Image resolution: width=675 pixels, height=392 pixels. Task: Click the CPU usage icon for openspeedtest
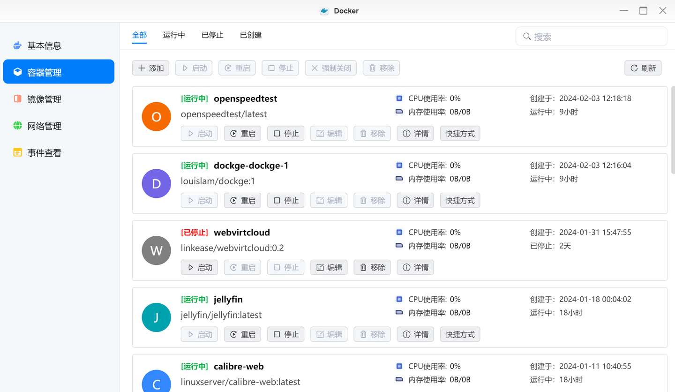pos(399,98)
